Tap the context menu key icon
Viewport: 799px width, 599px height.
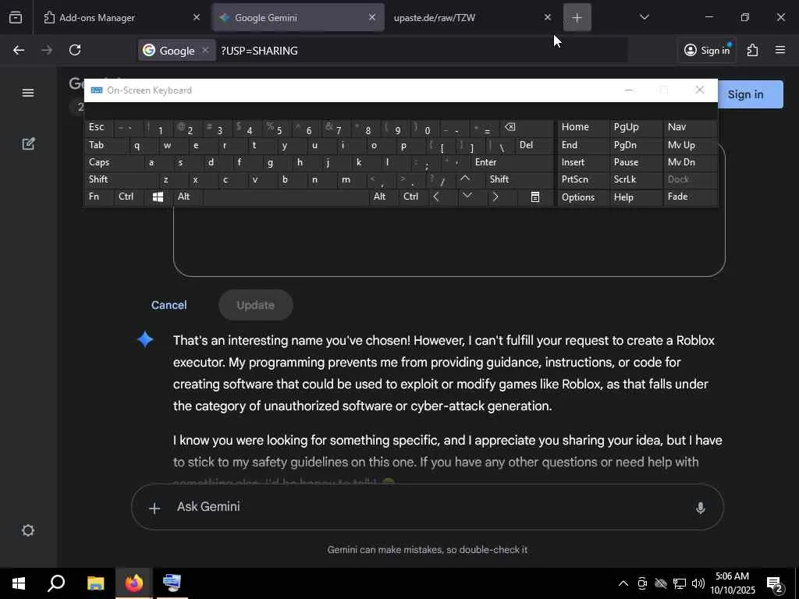click(x=534, y=197)
